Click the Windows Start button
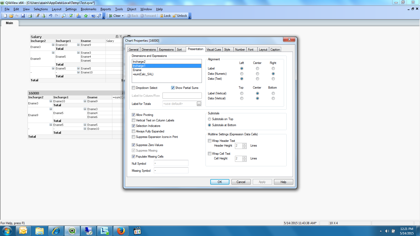 [7, 231]
